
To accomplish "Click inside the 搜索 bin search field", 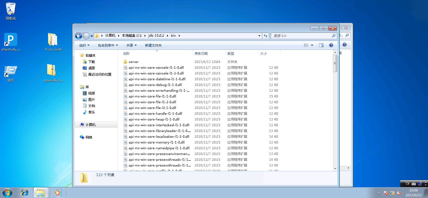I will pos(301,36).
